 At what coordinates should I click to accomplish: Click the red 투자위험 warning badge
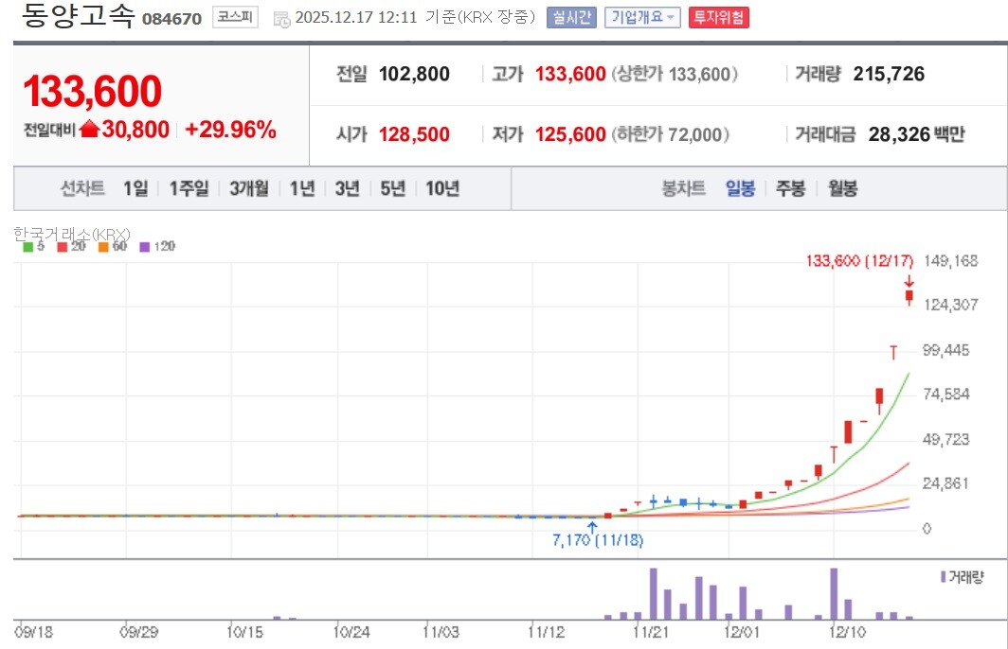click(x=718, y=18)
